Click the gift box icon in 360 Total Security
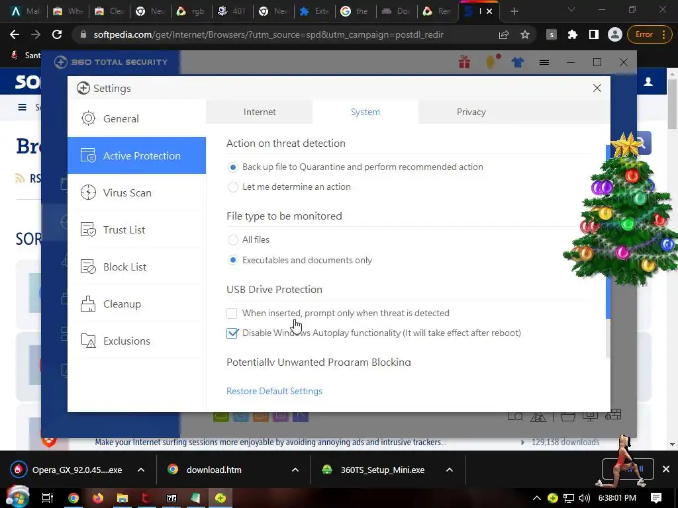 pos(465,62)
